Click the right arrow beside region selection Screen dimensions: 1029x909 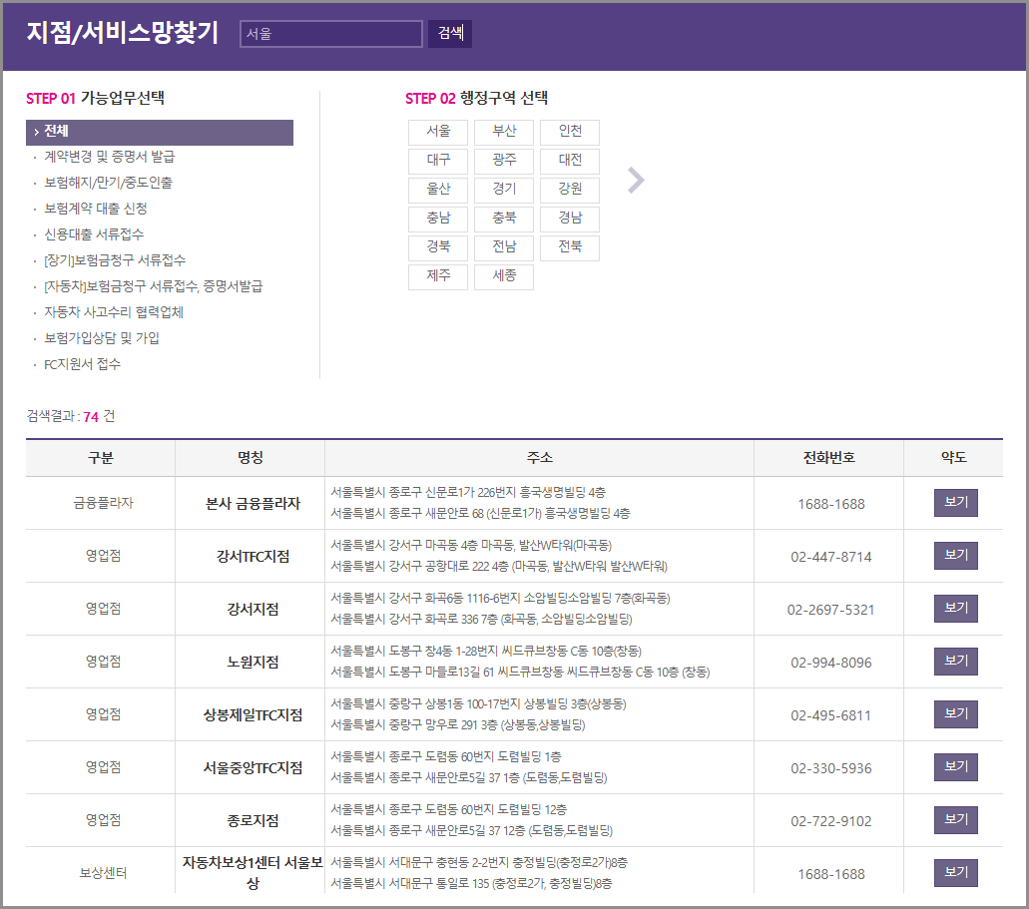[636, 180]
